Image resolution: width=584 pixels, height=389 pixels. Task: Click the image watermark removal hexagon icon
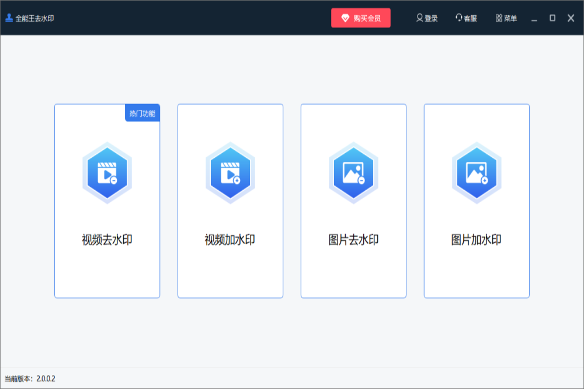[353, 173]
